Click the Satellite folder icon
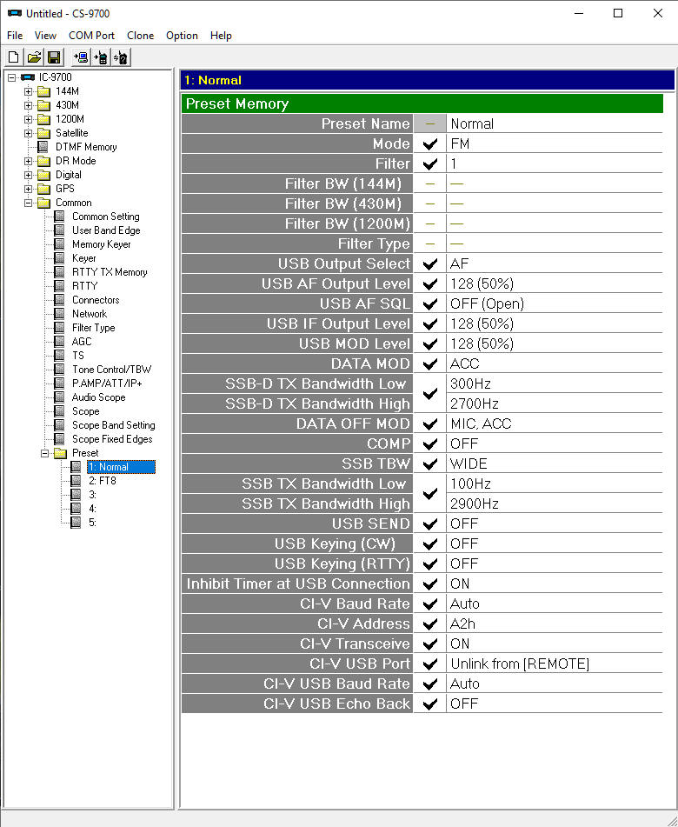678x827 pixels. click(x=43, y=133)
